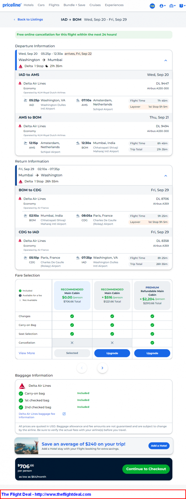Screen dimensions: 186x499
Task: Select the $0.00 Main Cabin fare card
Action: (x=72, y=295)
